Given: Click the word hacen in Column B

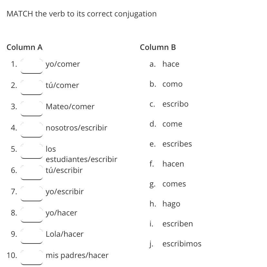Looking at the screenshot, I should pyautogui.click(x=173, y=164).
